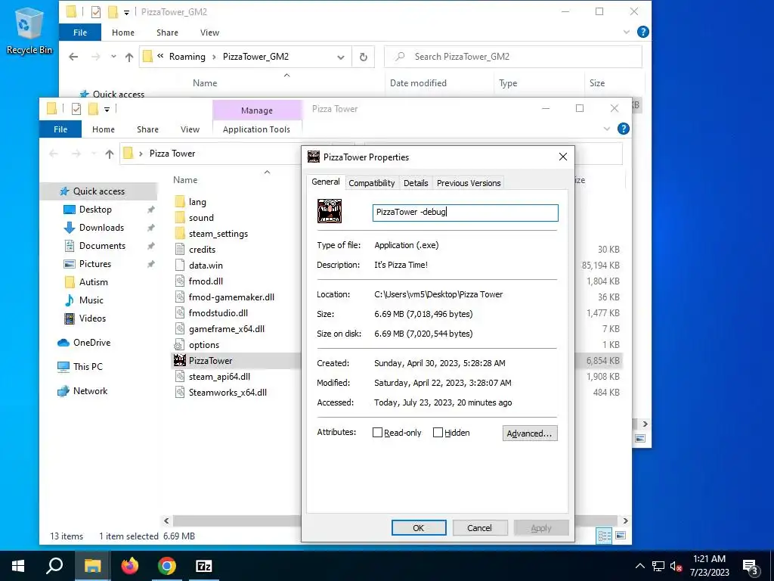Viewport: 774px width, 581px height.
Task: Click the file name field in Properties
Action: coord(465,213)
